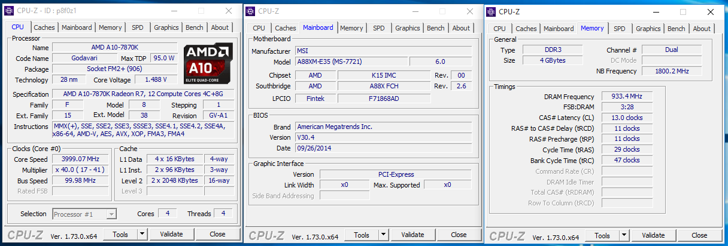Click the CAS# Latency value 13.0 clocks

pos(626,118)
